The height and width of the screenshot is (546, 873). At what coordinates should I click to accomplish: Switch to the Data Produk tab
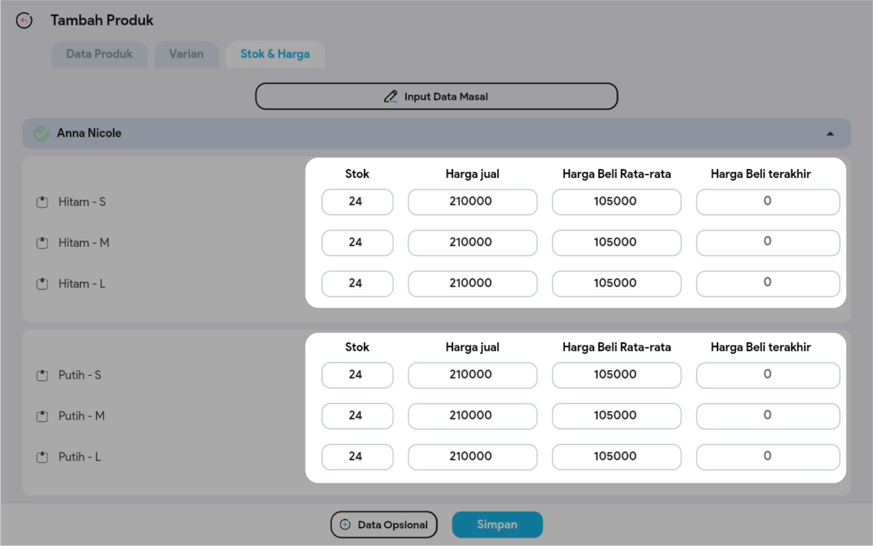pos(99,54)
